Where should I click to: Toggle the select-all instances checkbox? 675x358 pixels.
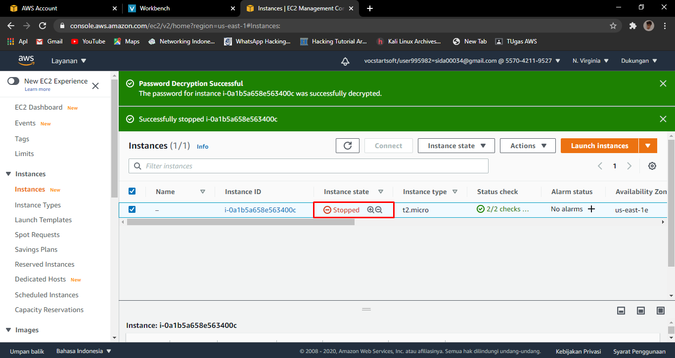coord(132,191)
